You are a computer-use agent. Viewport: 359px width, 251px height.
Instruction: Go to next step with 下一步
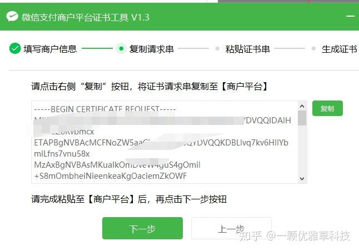coord(142,228)
